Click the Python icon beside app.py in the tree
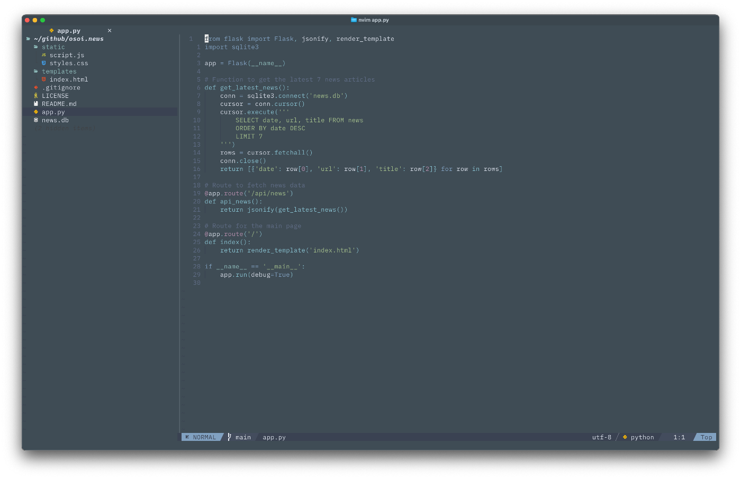Screen dimensions: 741x479 (35, 112)
